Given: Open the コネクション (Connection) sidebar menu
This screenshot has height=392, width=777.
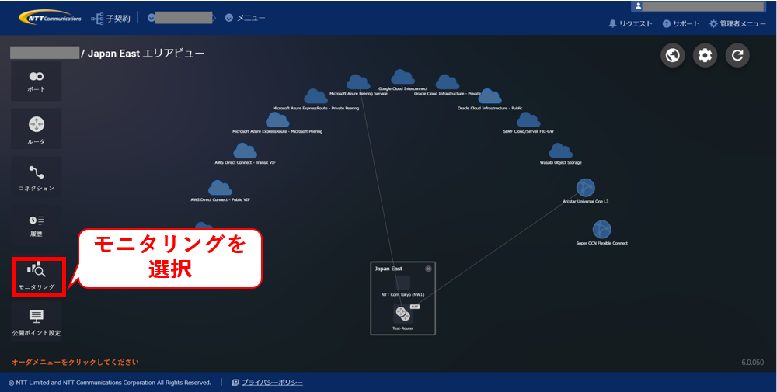Looking at the screenshot, I should pyautogui.click(x=37, y=177).
